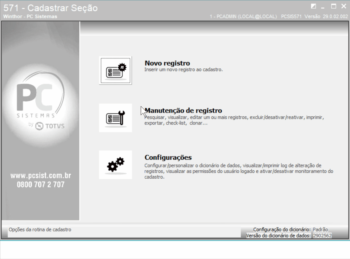Close the Cadastrar Seção window

[344, 6]
